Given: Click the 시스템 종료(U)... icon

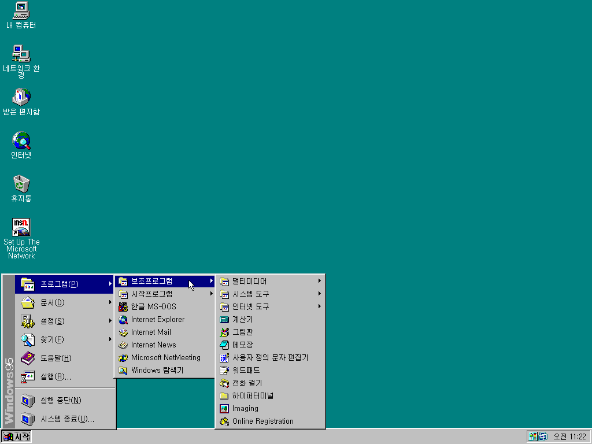Looking at the screenshot, I should click(x=28, y=419).
